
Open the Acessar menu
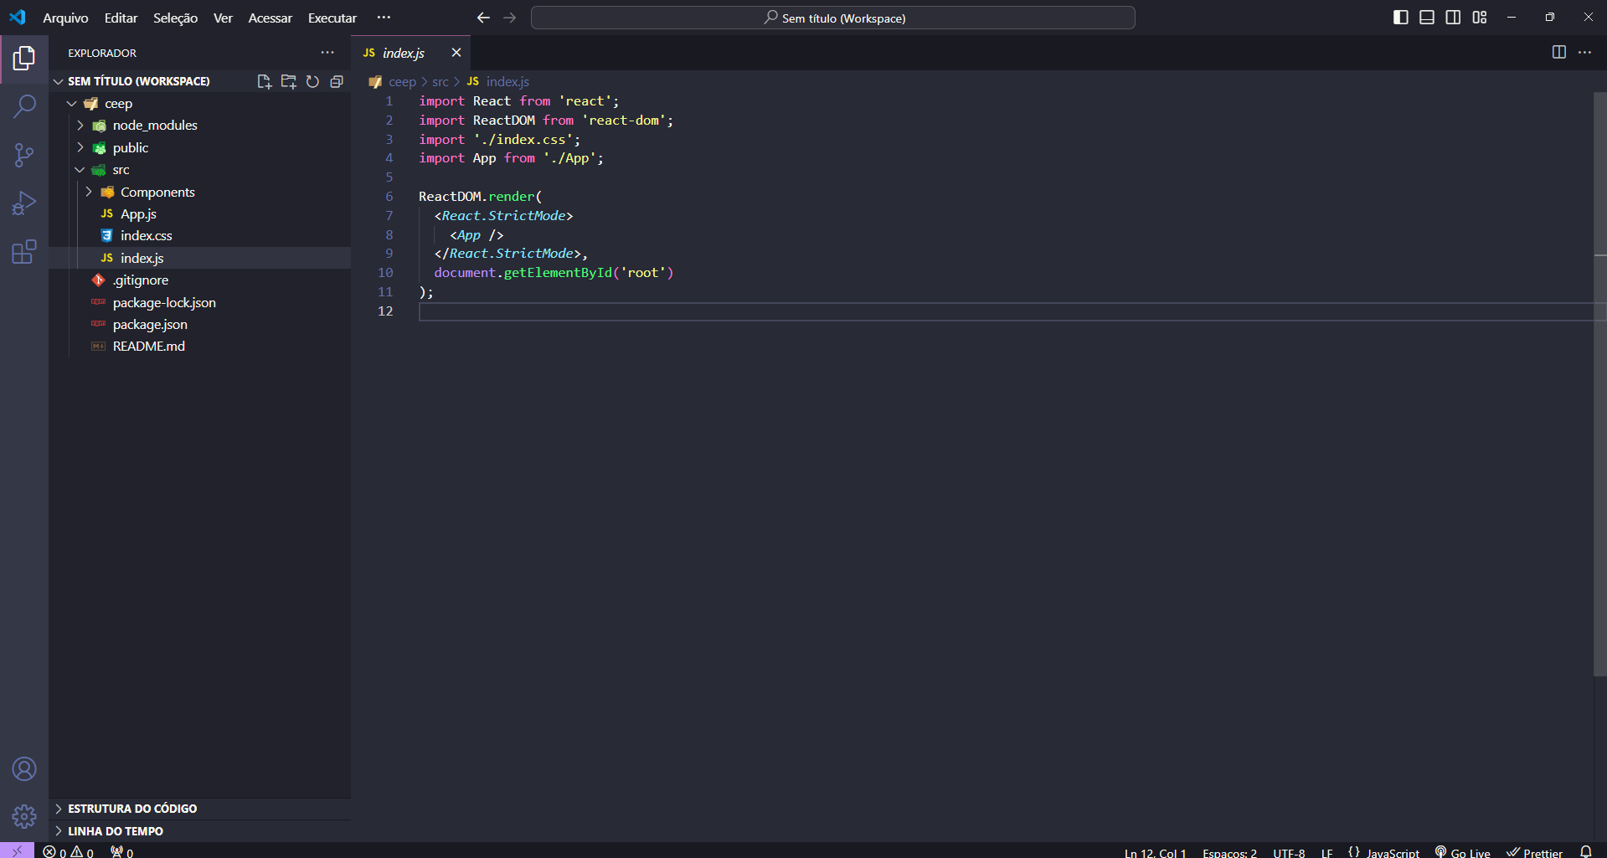(270, 18)
